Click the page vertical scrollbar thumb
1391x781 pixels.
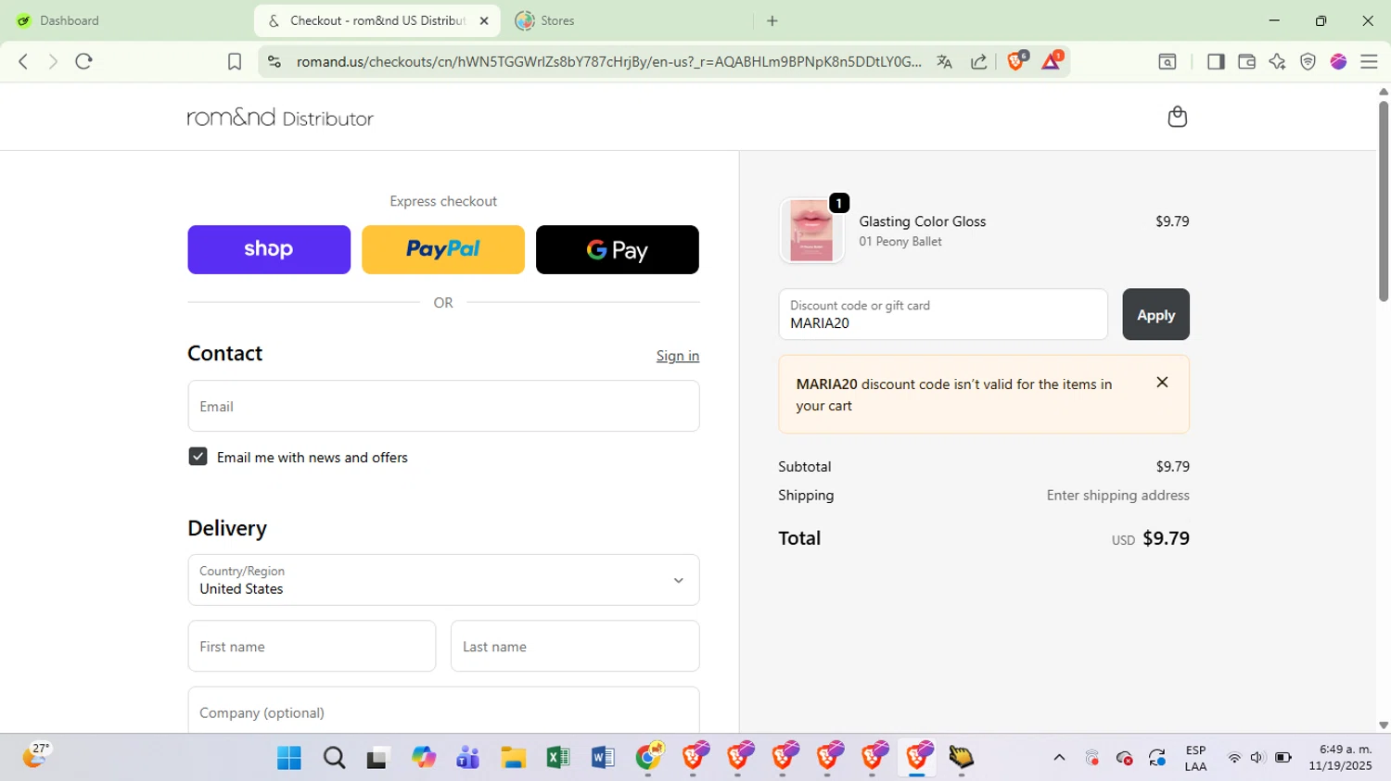click(x=1384, y=201)
